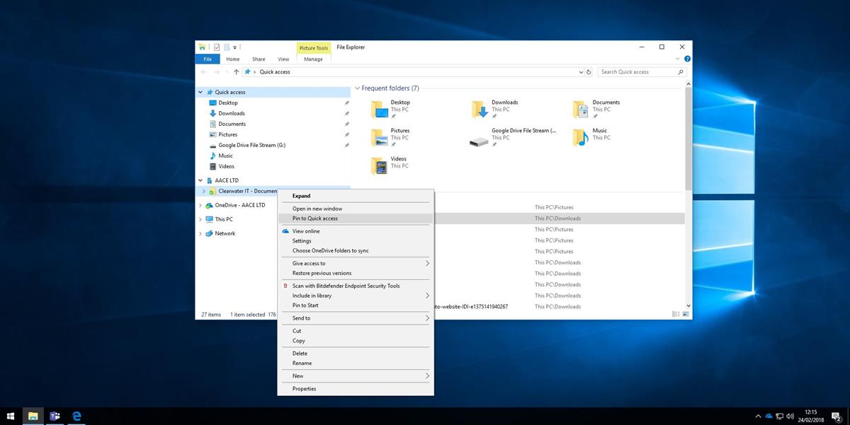The height and width of the screenshot is (425, 850).
Task: Unpin Google Drive File Stream from Quick access
Action: coord(347,145)
